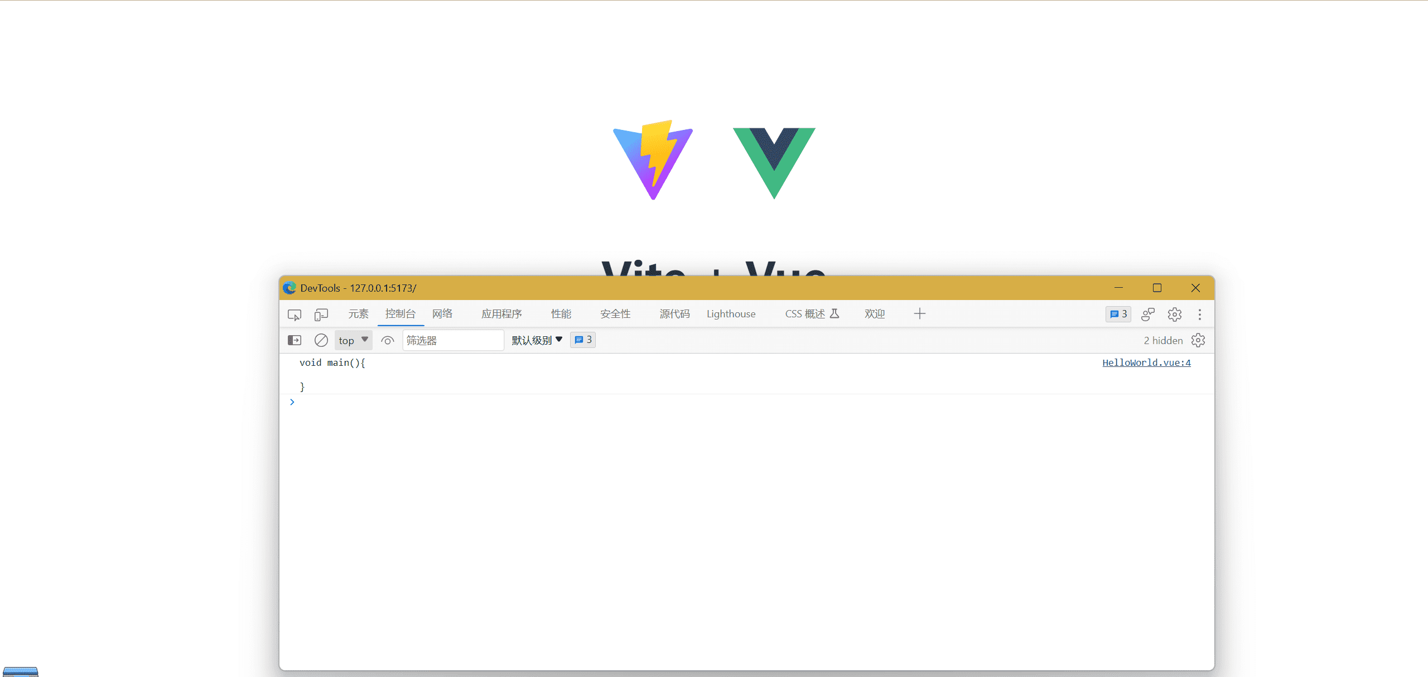Click the 筛选器 filter input field
Viewport: 1428px width, 677px height.
453,340
